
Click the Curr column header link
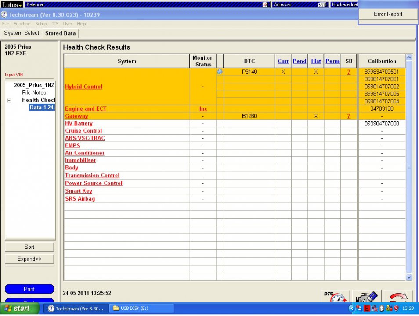click(x=283, y=61)
